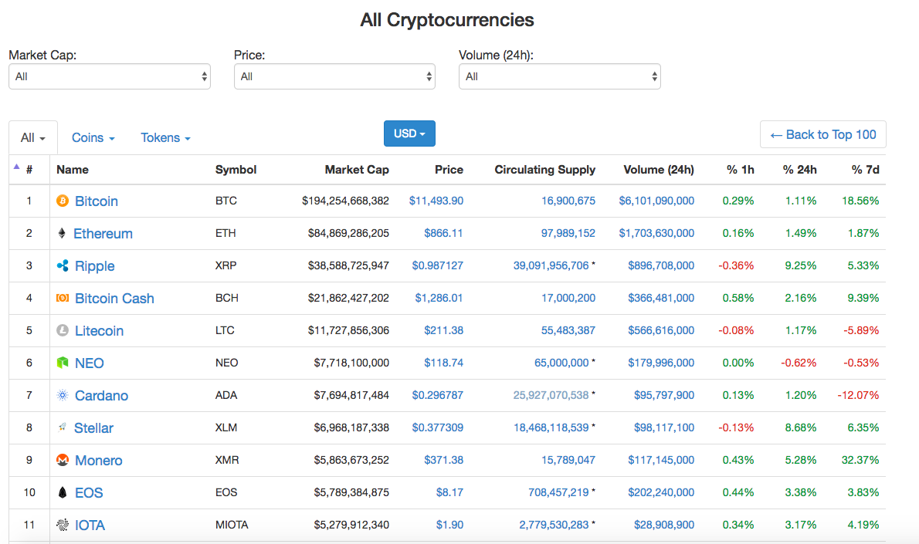The height and width of the screenshot is (544, 919).
Task: Open the Volume (24h) filter dropdown
Action: pyautogui.click(x=560, y=76)
